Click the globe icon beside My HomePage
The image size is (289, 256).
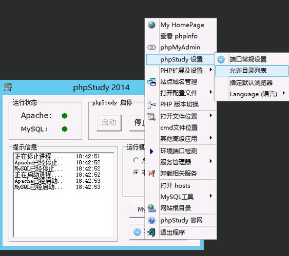pyautogui.click(x=151, y=25)
